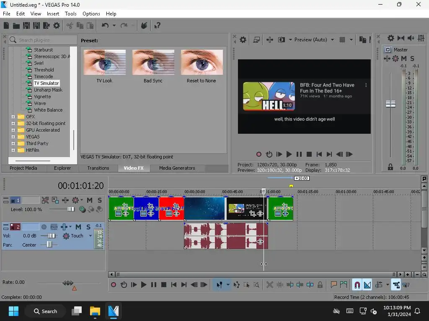Click the Delete X icon in timeline toolbar
This screenshot has width=429, height=321.
pyautogui.click(x=269, y=285)
